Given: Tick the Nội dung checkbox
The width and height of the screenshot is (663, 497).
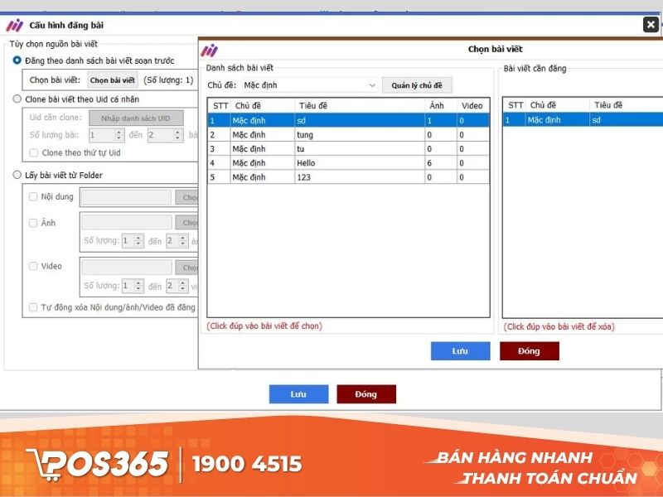Looking at the screenshot, I should tap(33, 196).
